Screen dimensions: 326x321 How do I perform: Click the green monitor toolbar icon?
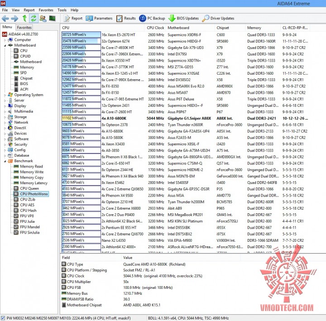tap(52, 19)
